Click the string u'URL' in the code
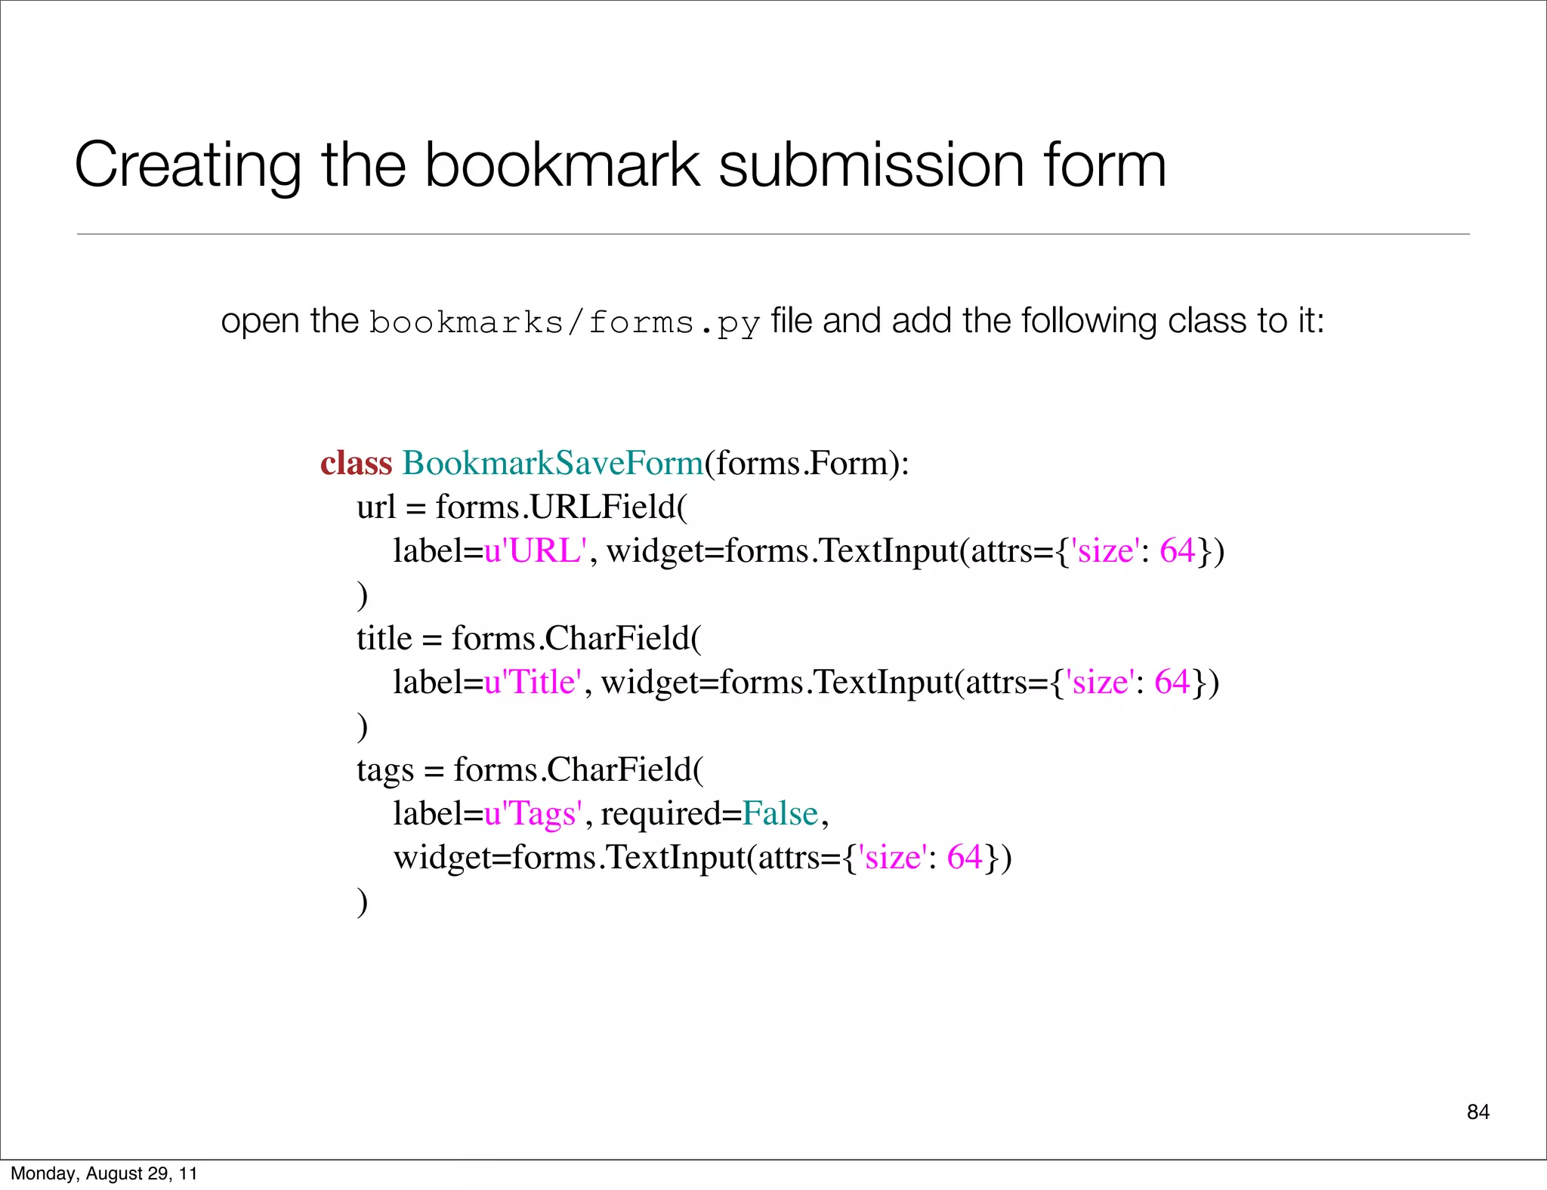The height and width of the screenshot is (1190, 1547). (x=536, y=550)
